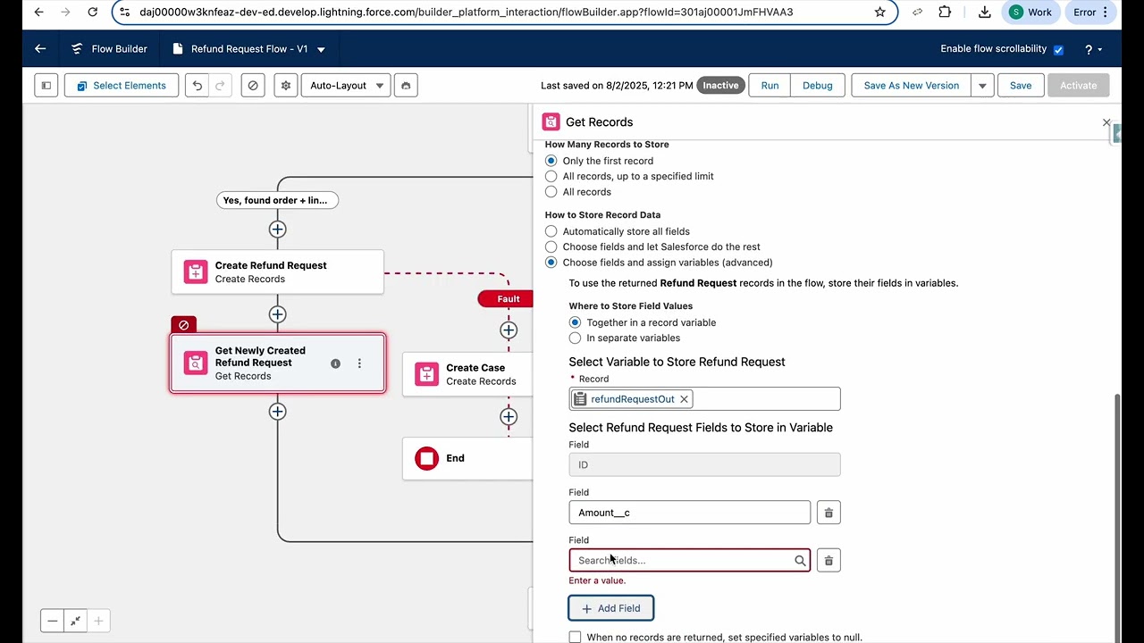Select Choose fields and let Salesforce do the rest

[x=551, y=246]
